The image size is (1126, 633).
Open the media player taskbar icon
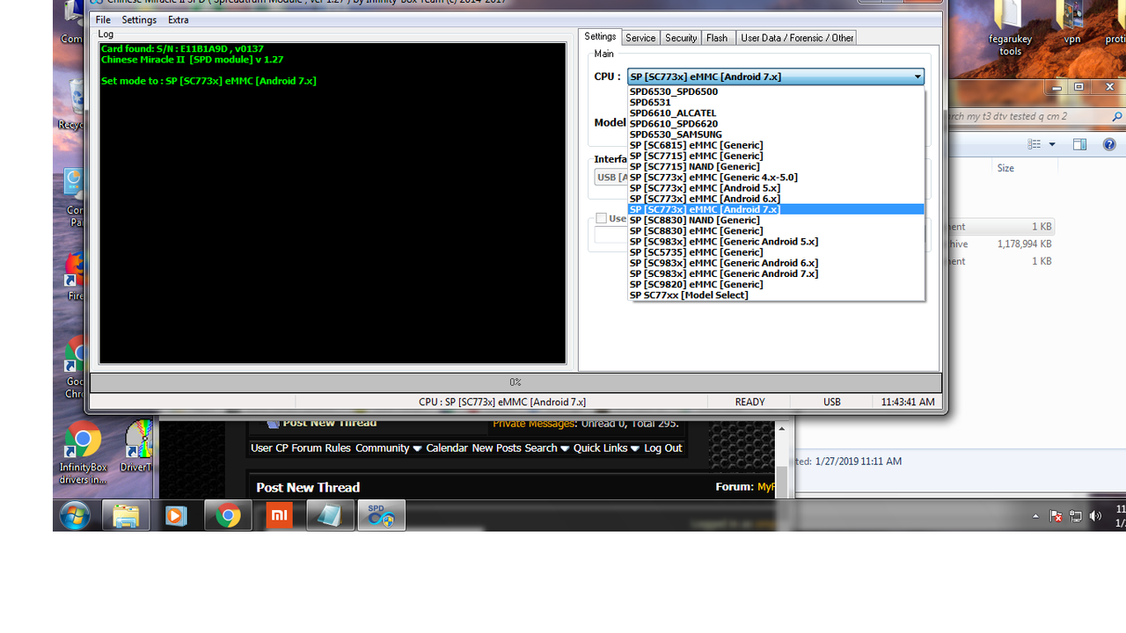click(x=176, y=516)
